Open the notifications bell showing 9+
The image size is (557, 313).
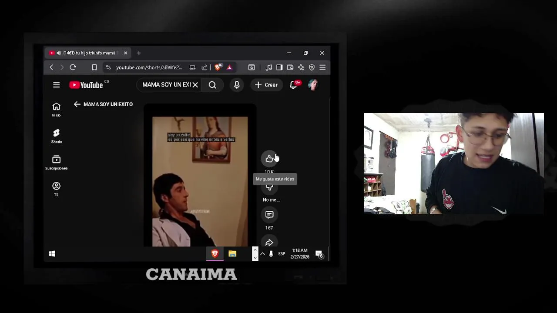coord(294,85)
